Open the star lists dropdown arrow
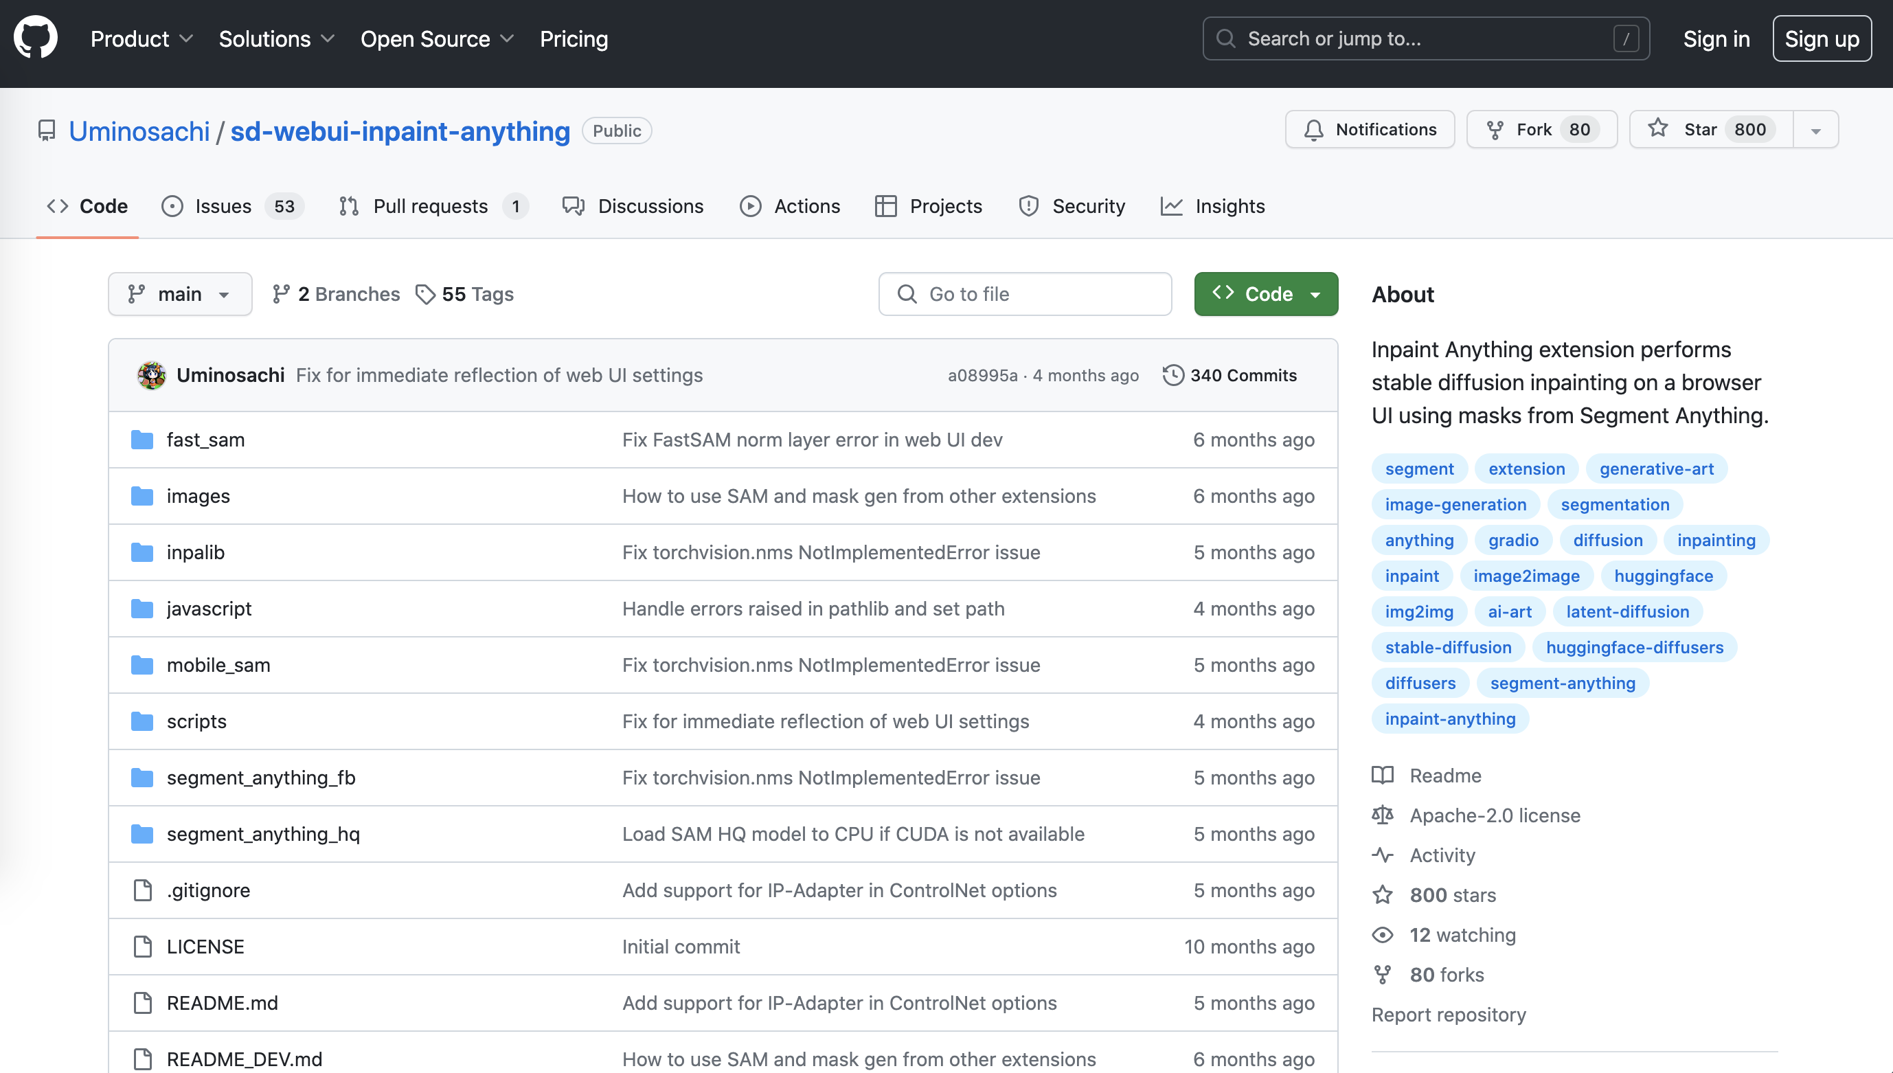 (1815, 129)
